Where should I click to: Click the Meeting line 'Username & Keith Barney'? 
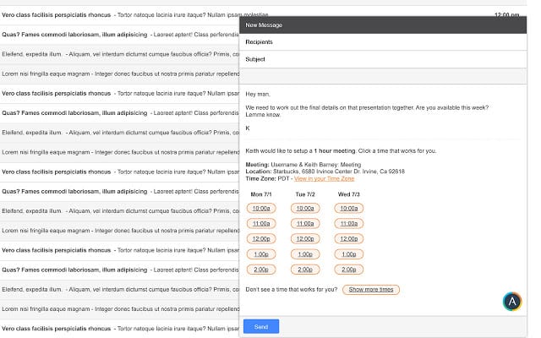pyautogui.click(x=303, y=165)
